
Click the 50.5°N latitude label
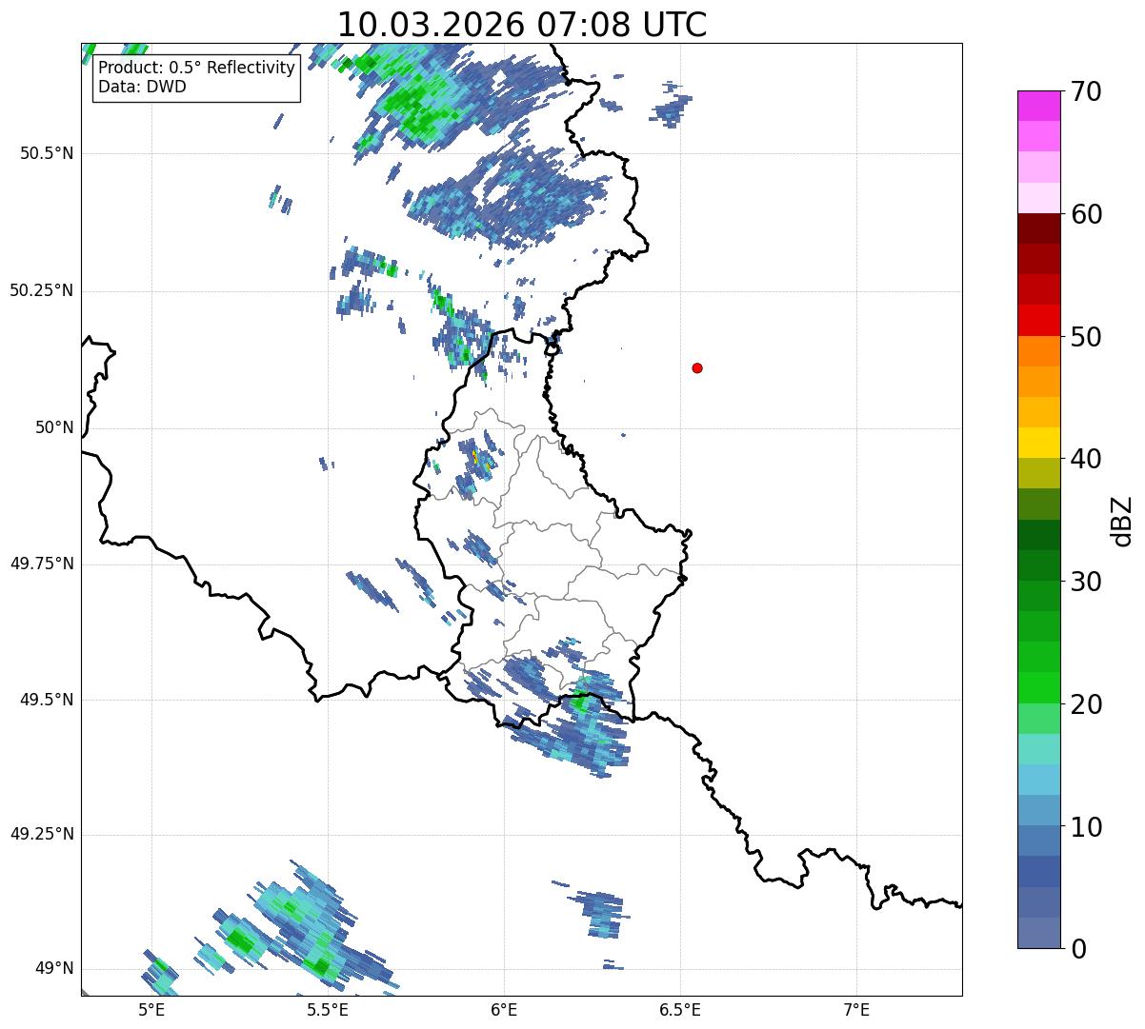tap(46, 153)
